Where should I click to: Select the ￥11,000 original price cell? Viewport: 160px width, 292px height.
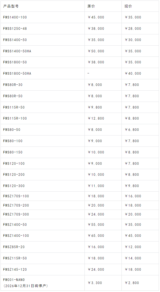tap(96, 186)
